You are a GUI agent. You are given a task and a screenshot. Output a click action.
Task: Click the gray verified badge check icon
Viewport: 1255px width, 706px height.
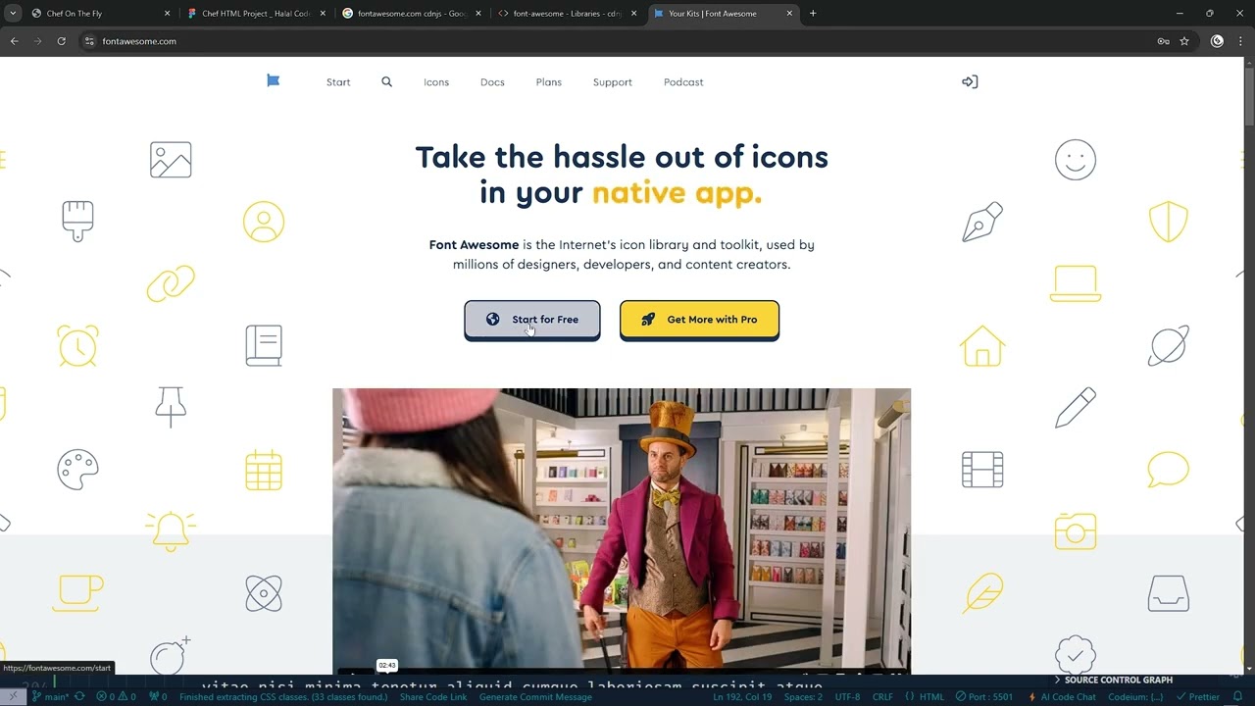[x=1076, y=655]
